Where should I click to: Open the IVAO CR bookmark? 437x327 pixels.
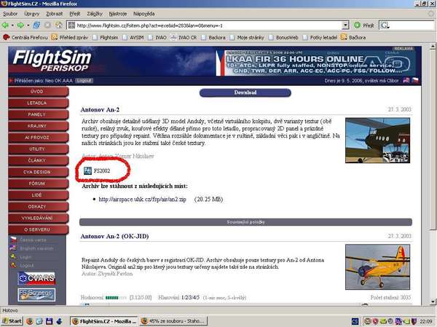tap(184, 37)
